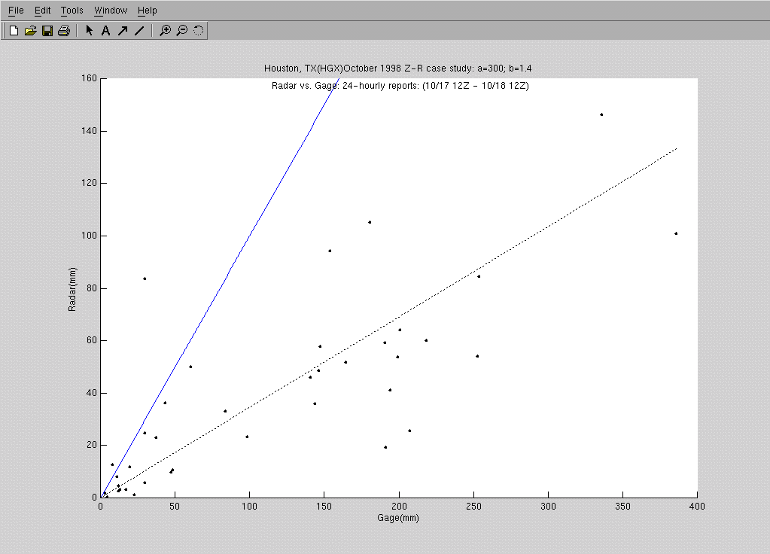Click the x-axis tick label '400'
This screenshot has width=770, height=554.
(x=697, y=507)
